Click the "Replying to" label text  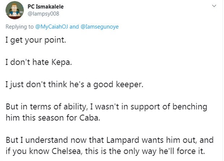pyautogui.click(x=20, y=27)
